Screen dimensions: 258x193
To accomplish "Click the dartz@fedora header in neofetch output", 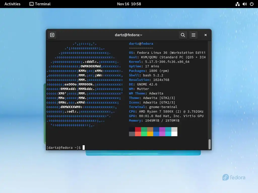I will (141, 44).
